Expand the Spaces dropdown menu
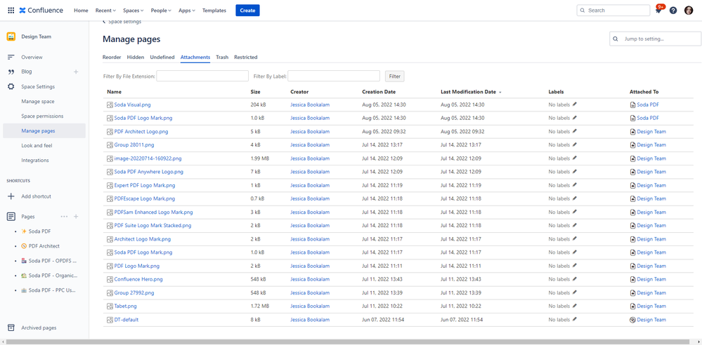 [134, 11]
